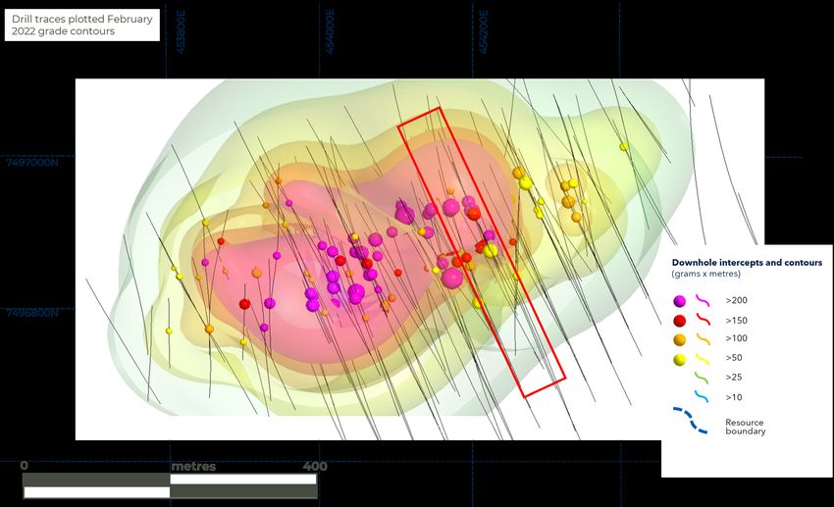The image size is (834, 507).
Task: Click the magenta >200 contour line symbol
Action: click(703, 300)
